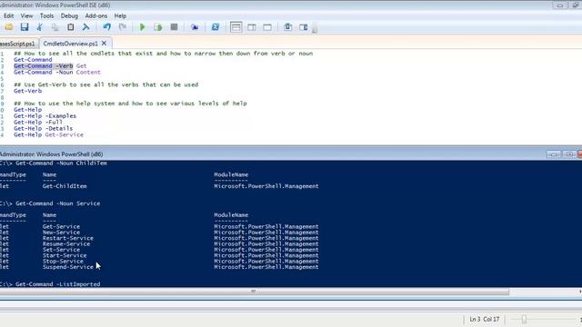Click the Show Command Window icon
This screenshot has width=582, height=327.
(287, 27)
